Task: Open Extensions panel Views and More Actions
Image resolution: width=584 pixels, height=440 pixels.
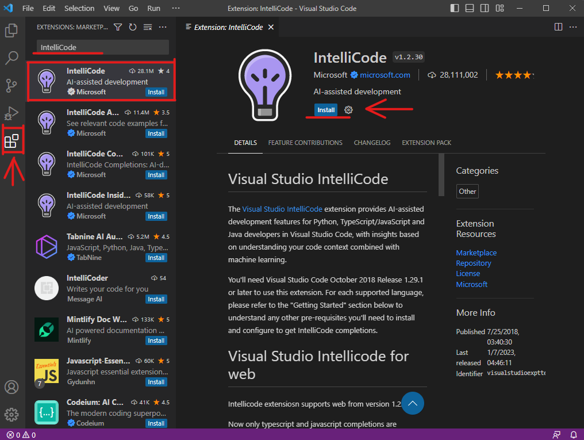Action: [163, 27]
